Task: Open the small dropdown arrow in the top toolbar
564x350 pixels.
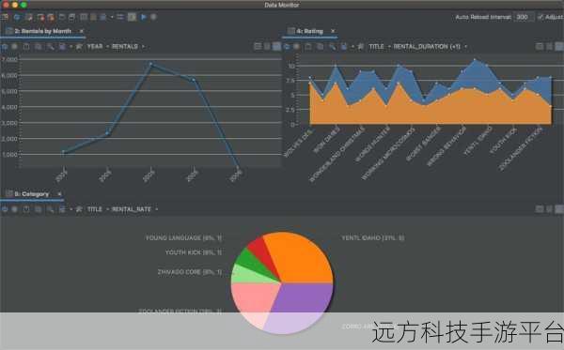Action: pos(112,17)
